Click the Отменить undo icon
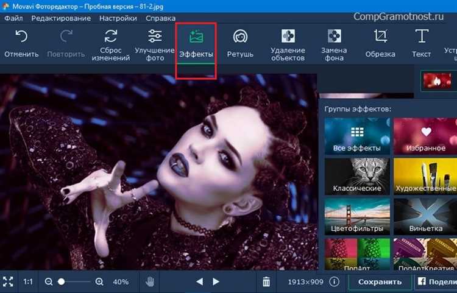457x293 pixels. click(21, 37)
